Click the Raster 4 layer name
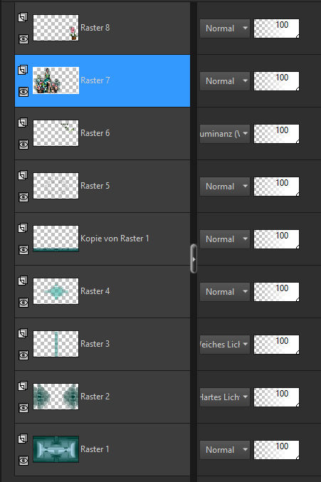321x482 pixels. pyautogui.click(x=95, y=291)
